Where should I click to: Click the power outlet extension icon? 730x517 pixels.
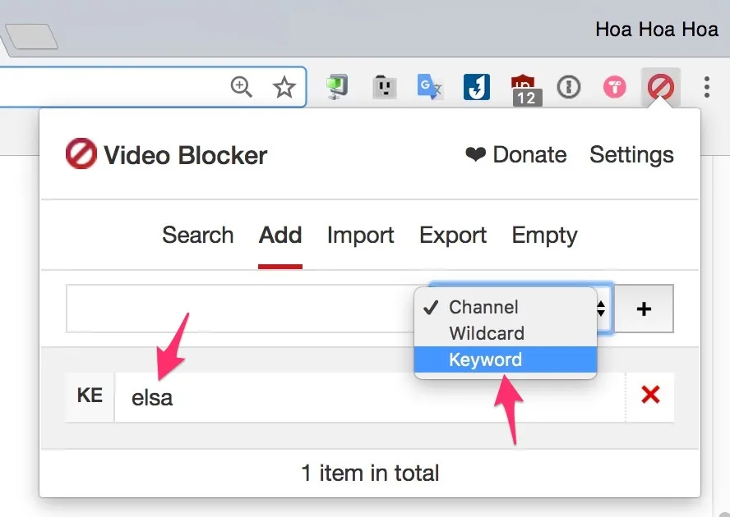(385, 87)
